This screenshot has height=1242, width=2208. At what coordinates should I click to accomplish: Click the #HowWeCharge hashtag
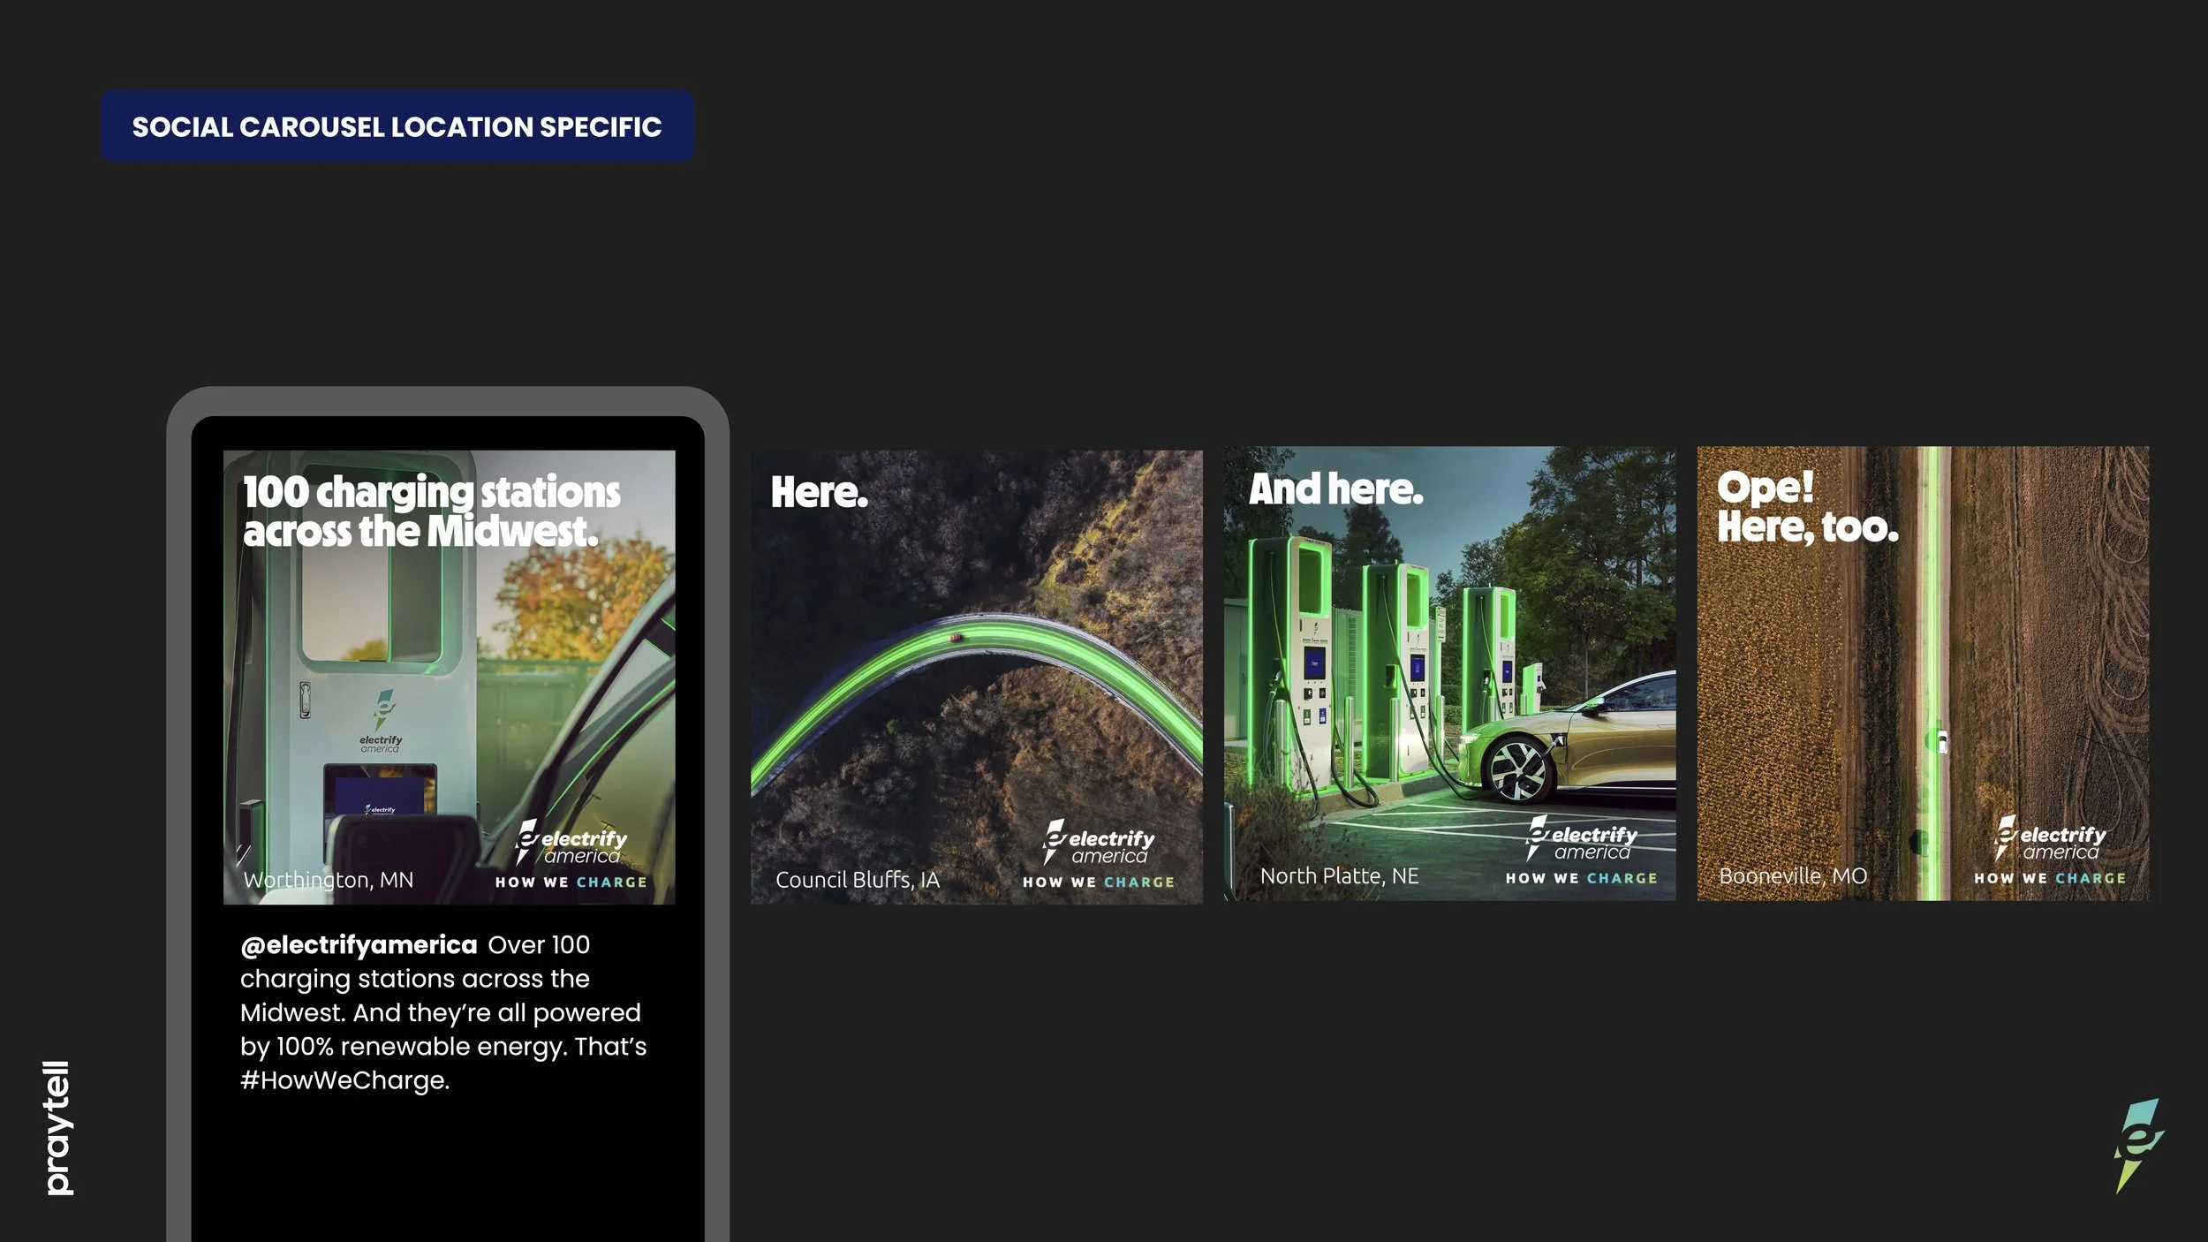click(x=345, y=1080)
